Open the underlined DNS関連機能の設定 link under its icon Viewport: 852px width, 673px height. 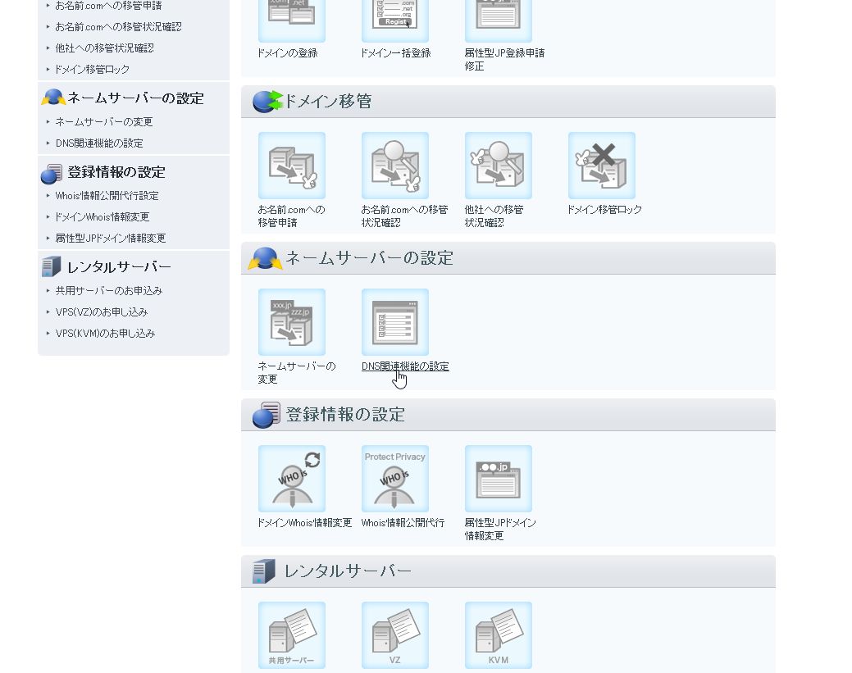(405, 366)
